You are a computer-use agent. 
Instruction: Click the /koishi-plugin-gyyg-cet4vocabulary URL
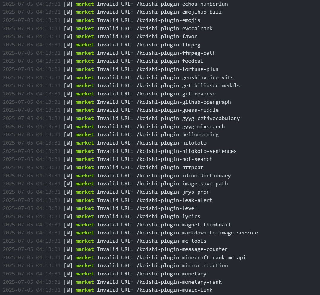[188, 118]
